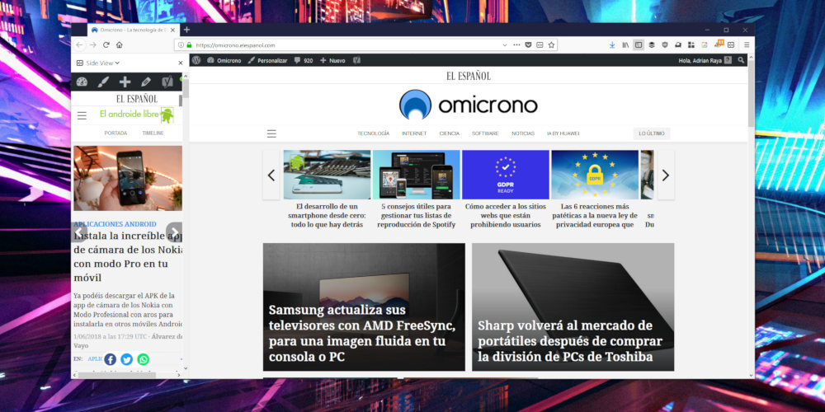Close the Omicrono browser tab
The width and height of the screenshot is (825, 412).
tap(172, 30)
